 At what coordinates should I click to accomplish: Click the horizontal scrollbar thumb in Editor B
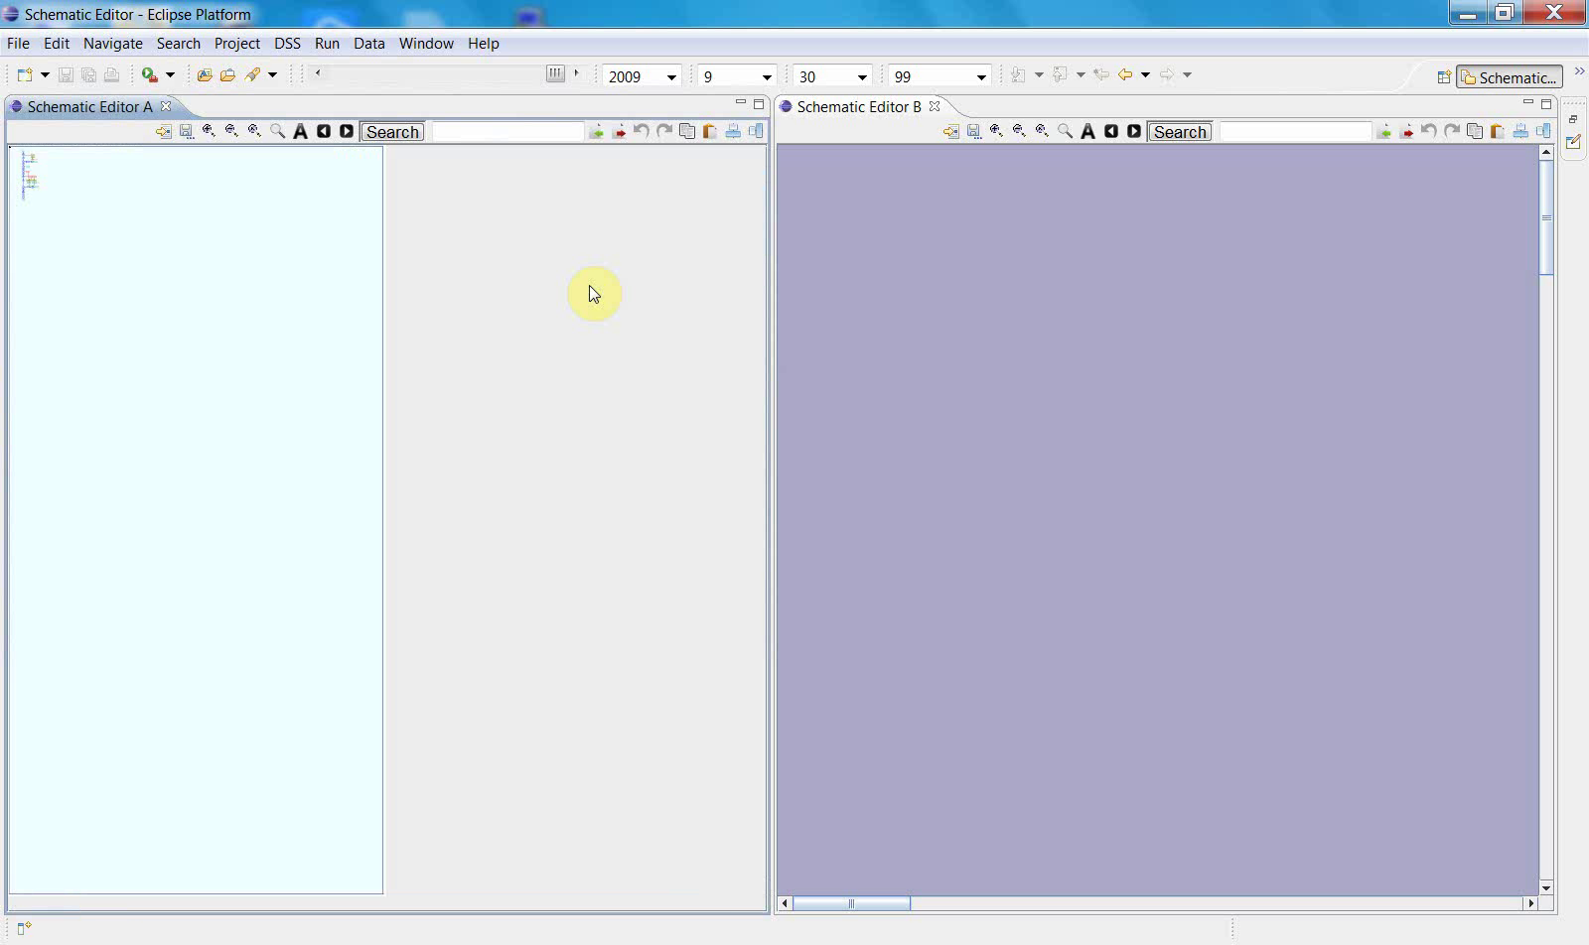point(851,903)
